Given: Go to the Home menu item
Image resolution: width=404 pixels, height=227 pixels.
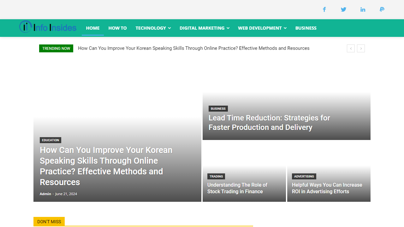Looking at the screenshot, I should (93, 28).
